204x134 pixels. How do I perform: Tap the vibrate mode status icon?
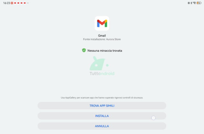(189, 3)
